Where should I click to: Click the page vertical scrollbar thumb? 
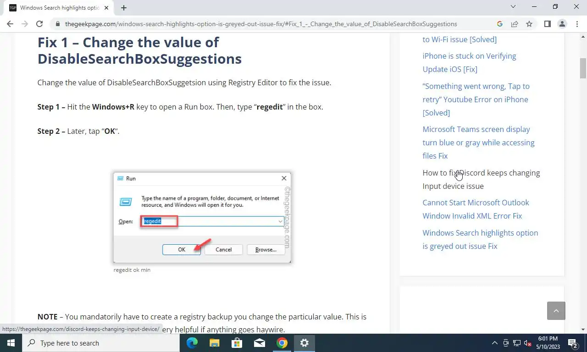pyautogui.click(x=583, y=68)
